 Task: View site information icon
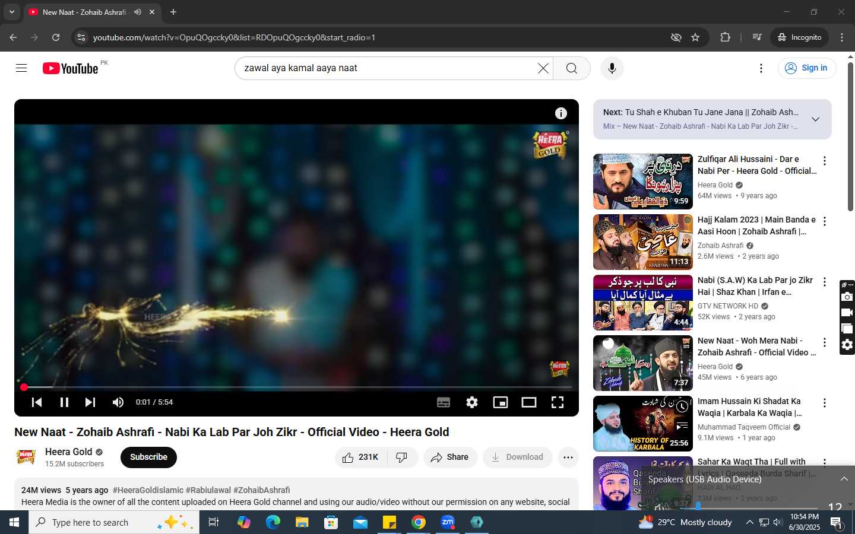point(82,37)
